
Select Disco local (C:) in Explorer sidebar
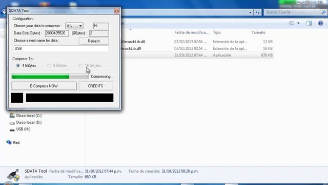point(29,116)
